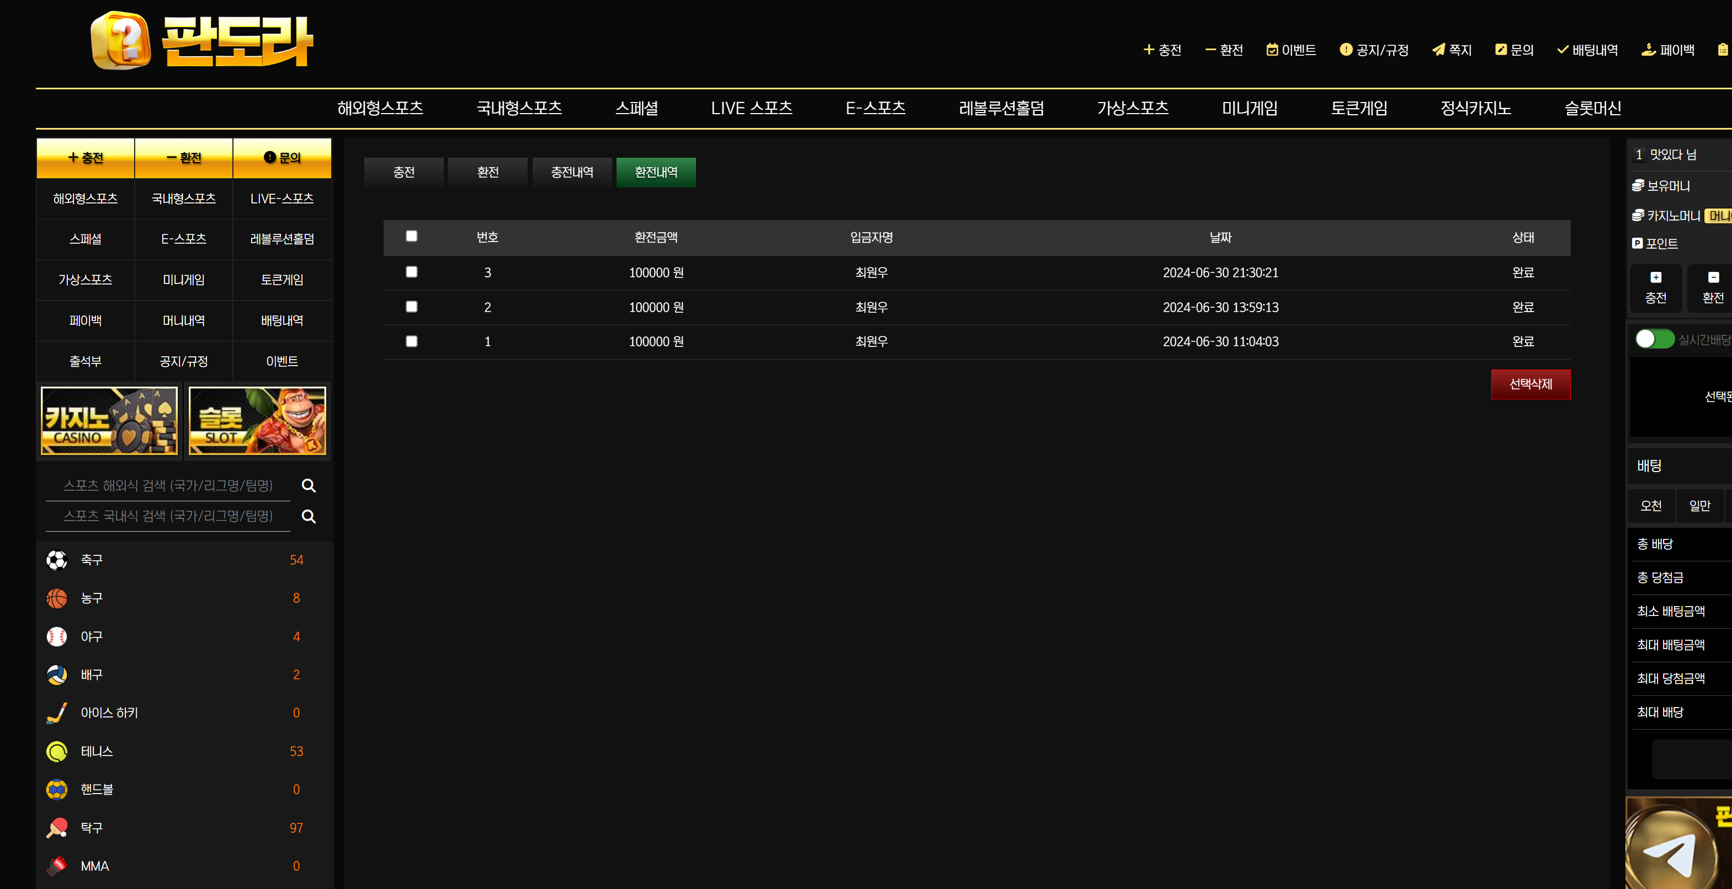Check the checkbox for row number 3
This screenshot has height=889, width=1732.
click(x=412, y=272)
